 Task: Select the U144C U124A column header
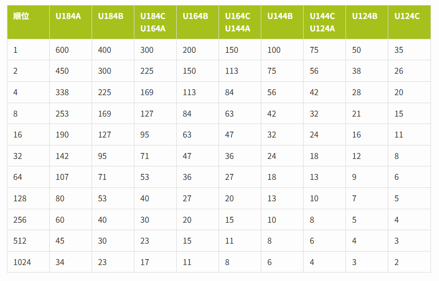(x=322, y=22)
